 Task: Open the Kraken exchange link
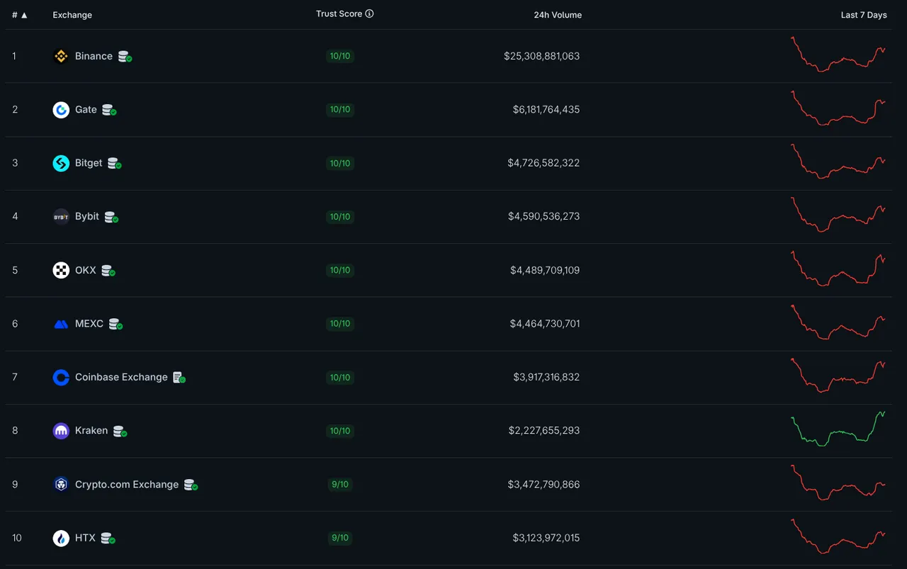[x=91, y=431]
